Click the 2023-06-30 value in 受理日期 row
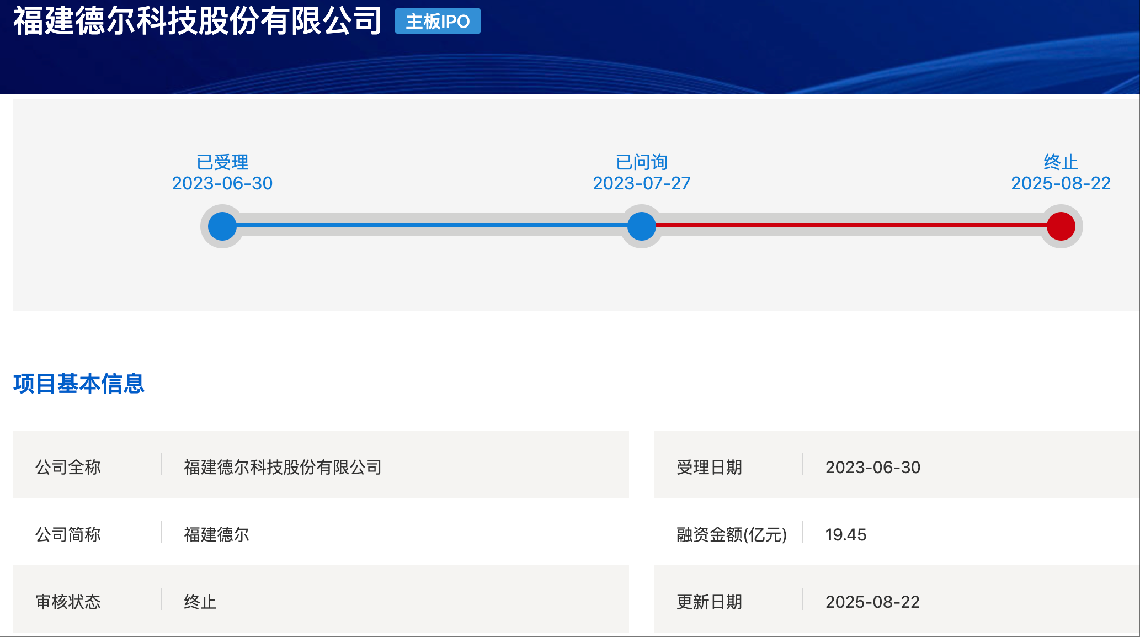The height and width of the screenshot is (637, 1140). (873, 467)
